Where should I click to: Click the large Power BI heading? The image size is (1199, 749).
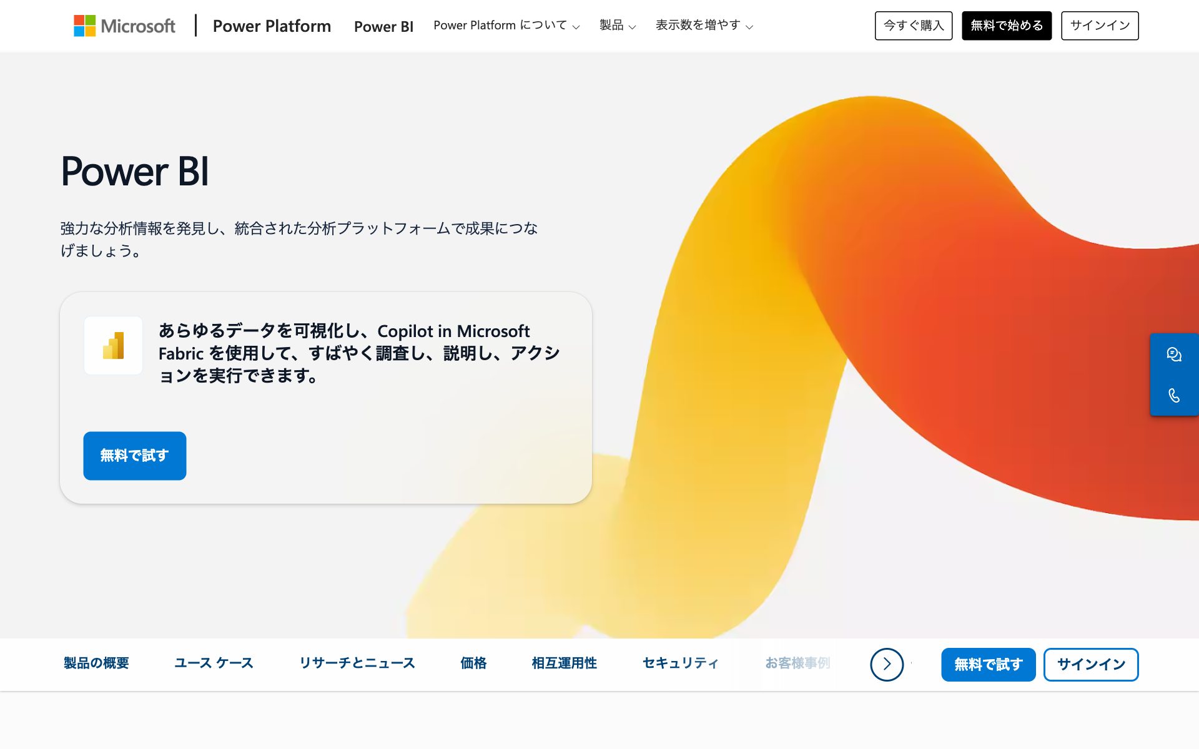tap(135, 171)
